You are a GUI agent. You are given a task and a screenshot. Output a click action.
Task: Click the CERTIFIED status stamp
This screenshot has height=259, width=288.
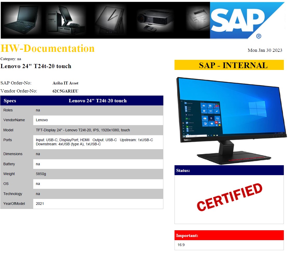point(229,197)
